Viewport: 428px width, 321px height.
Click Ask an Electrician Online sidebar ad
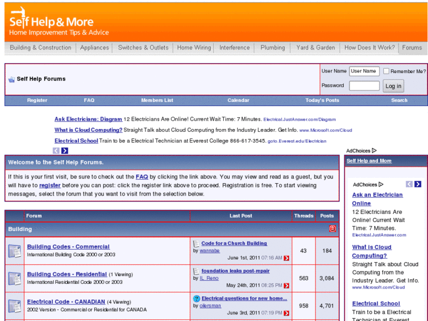(x=377, y=199)
